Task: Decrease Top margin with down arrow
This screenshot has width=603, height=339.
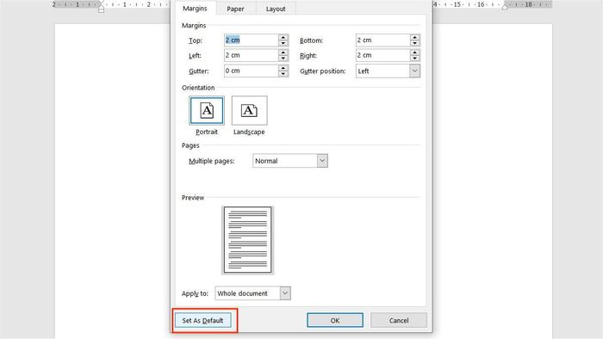Action: (283, 43)
